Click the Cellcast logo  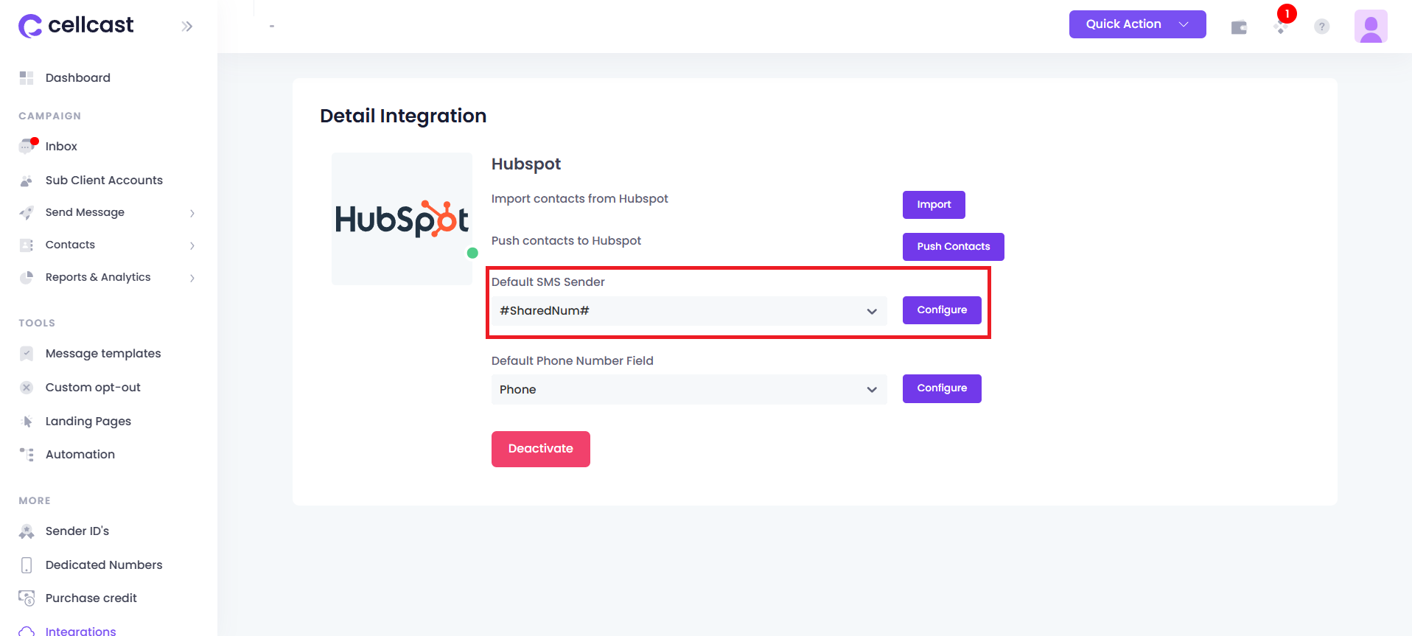76,26
